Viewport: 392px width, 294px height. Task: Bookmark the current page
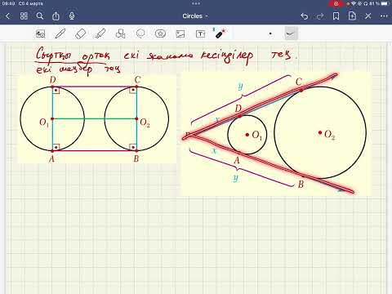tap(336, 16)
